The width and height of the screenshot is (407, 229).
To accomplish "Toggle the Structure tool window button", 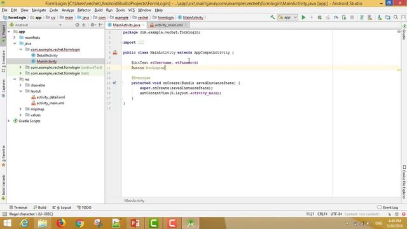I will pyautogui.click(x=3, y=61).
